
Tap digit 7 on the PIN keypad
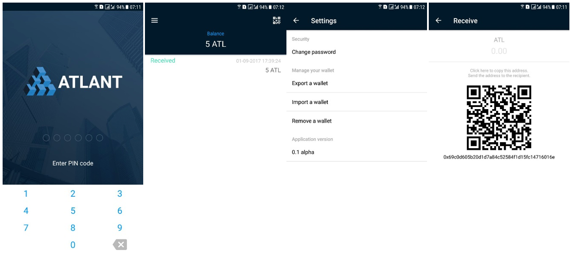pos(26,228)
